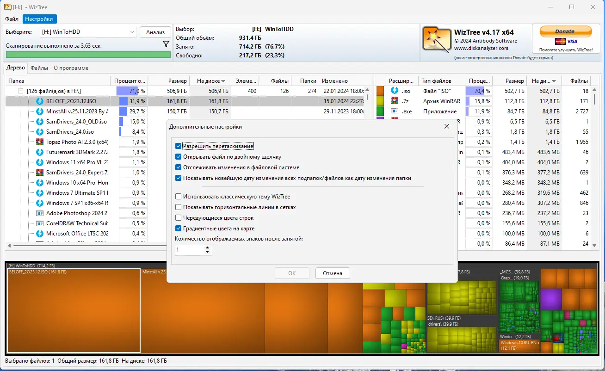
Task: Disable 'Отслеживать изменения в файловой системе'
Action: (x=179, y=167)
